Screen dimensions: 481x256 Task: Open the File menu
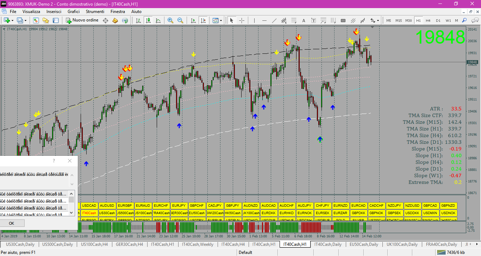click(x=13, y=12)
